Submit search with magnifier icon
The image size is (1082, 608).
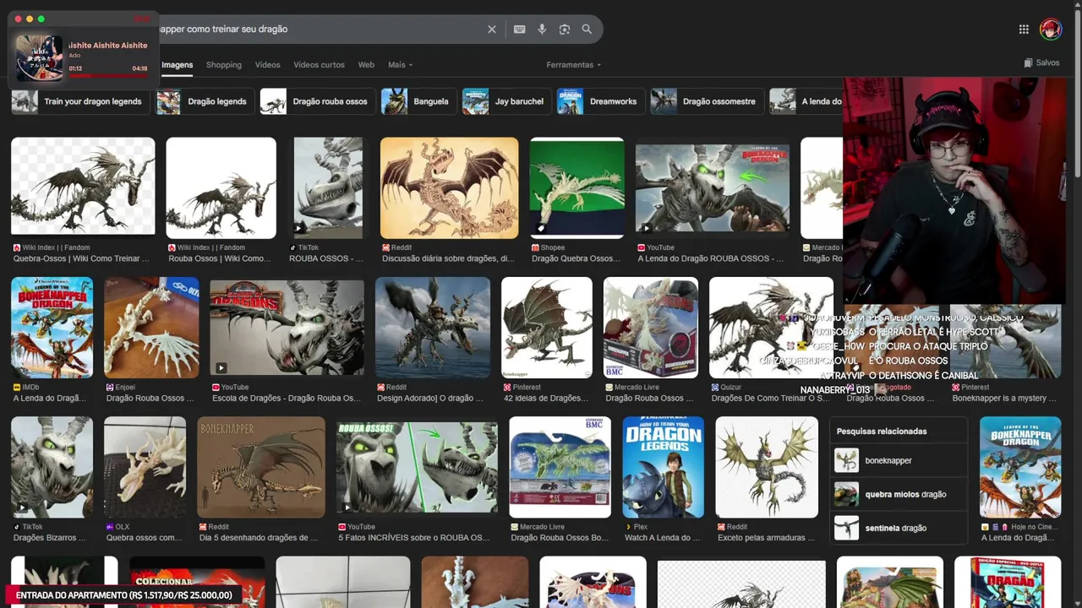587,30
